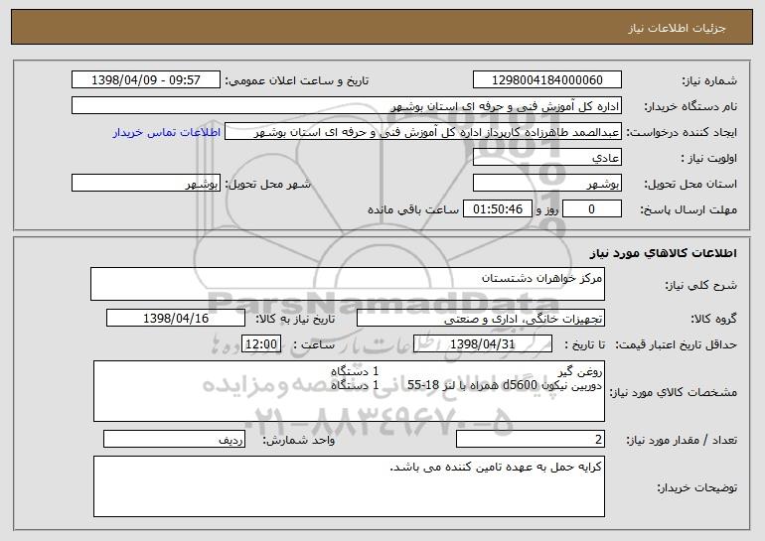Select the label توضیحات خریدار

click(x=696, y=487)
